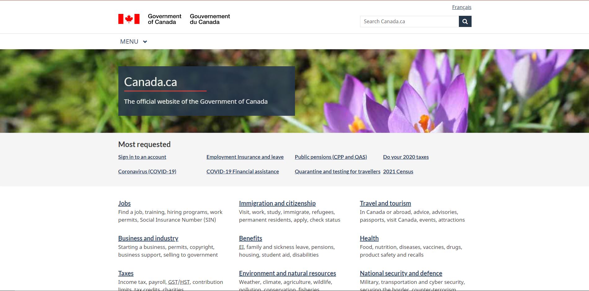Click the Benefits description about EI, pensions
589x291 pixels.
tap(287, 251)
